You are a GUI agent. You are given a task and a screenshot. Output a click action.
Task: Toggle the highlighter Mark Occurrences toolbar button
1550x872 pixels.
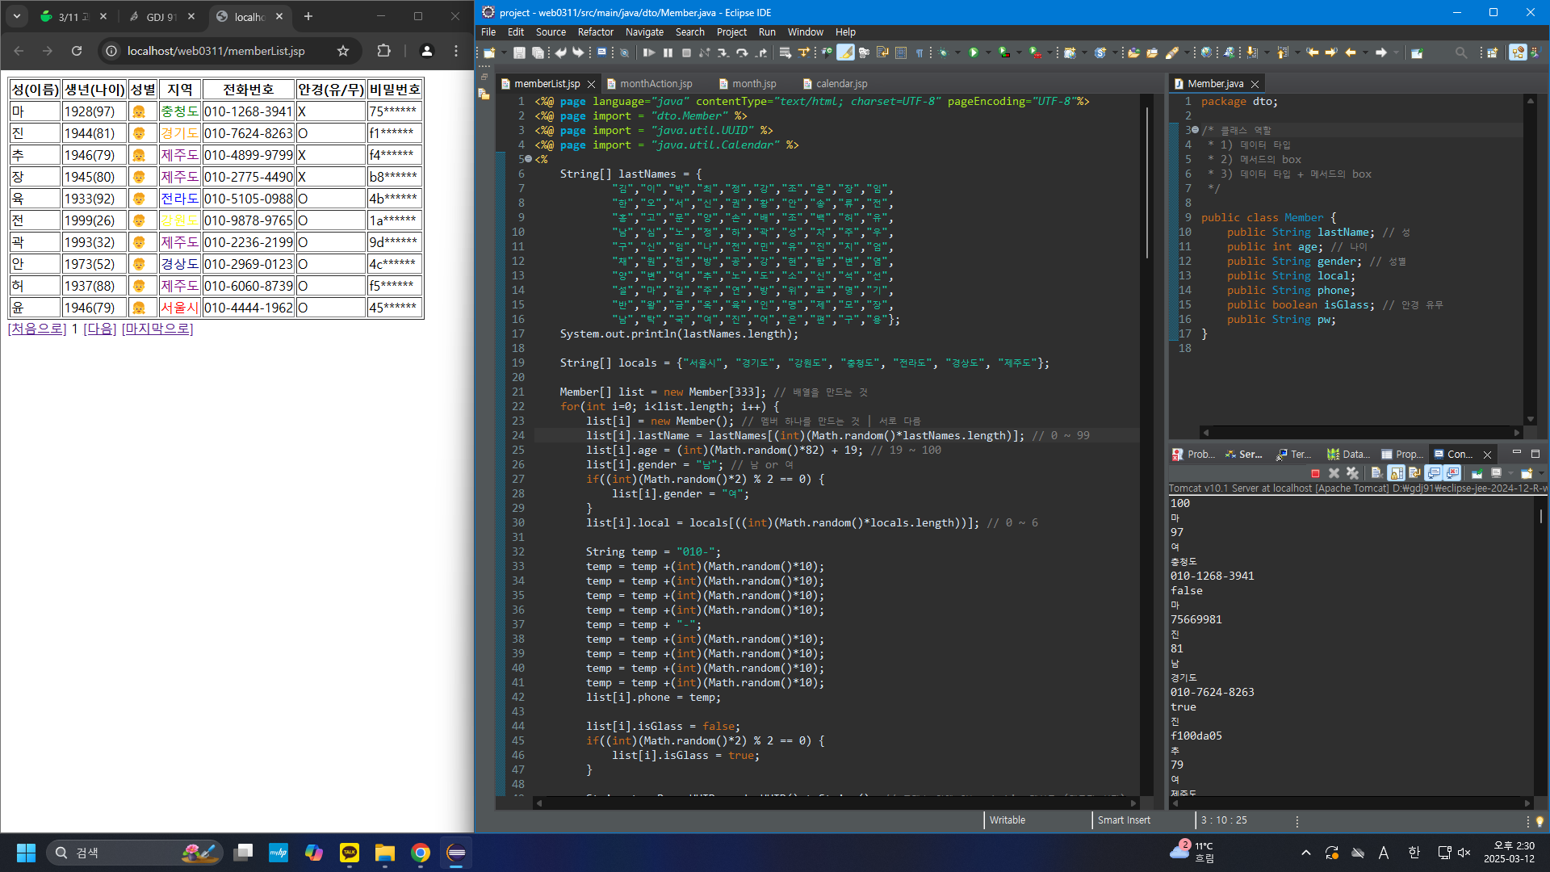coord(845,52)
